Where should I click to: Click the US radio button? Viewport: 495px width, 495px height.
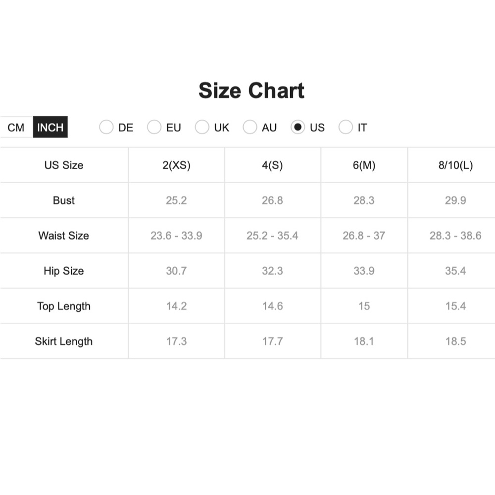pos(297,127)
